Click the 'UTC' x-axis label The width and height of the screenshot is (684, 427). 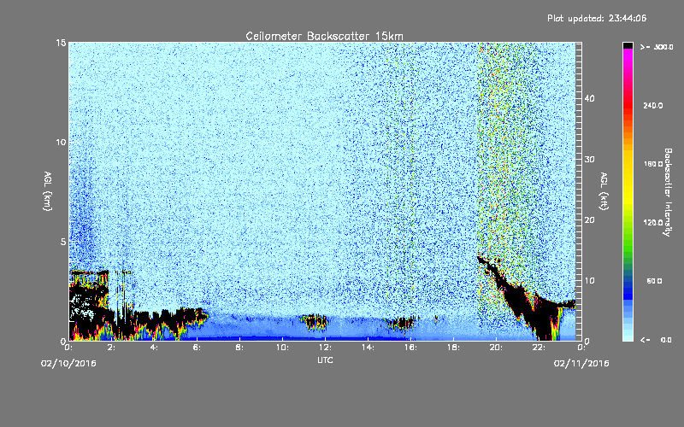[x=325, y=360]
